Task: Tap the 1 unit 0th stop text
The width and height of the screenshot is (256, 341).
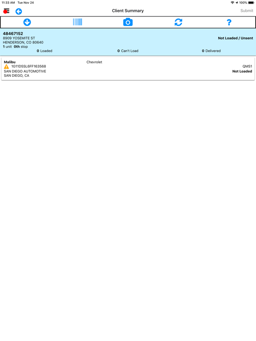Action: point(15,47)
